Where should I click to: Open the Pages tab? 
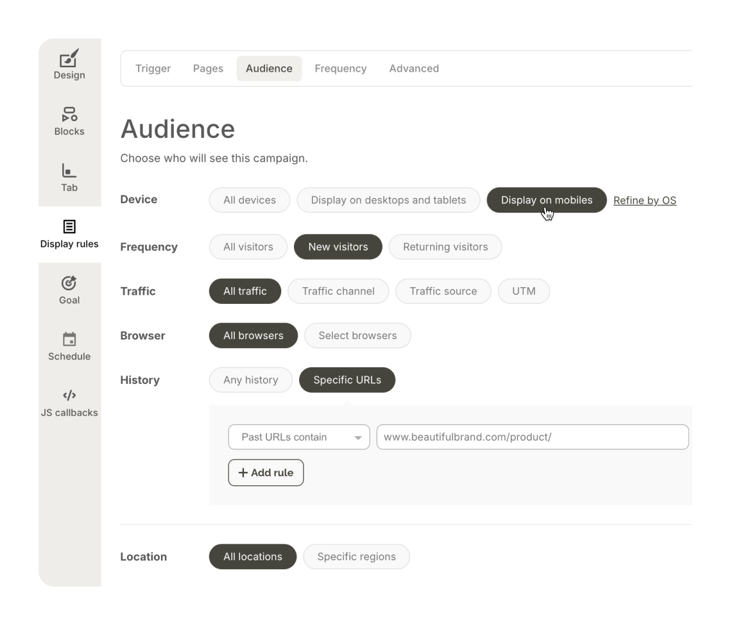(x=207, y=68)
